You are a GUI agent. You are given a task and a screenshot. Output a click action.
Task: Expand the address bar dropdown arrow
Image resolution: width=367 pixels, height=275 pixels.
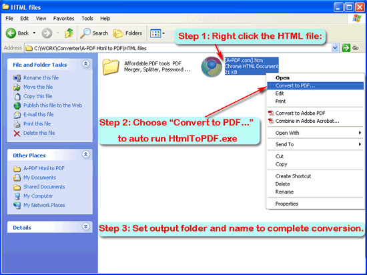[335, 48]
